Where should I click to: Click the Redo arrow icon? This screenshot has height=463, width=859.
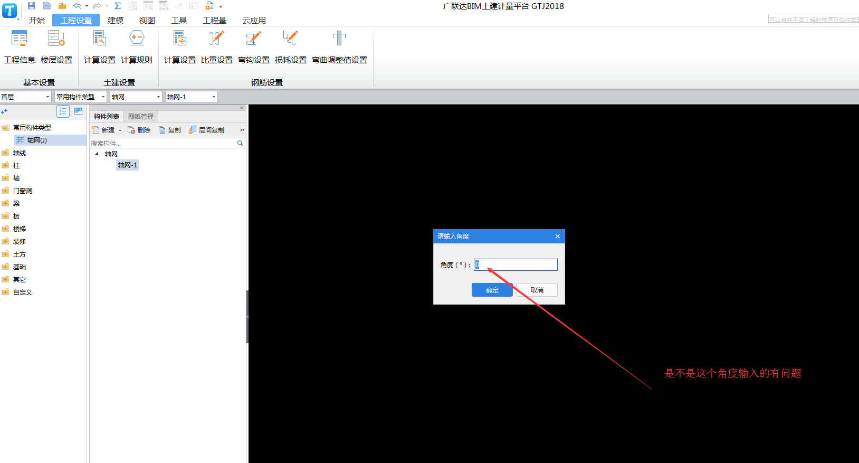coord(97,6)
